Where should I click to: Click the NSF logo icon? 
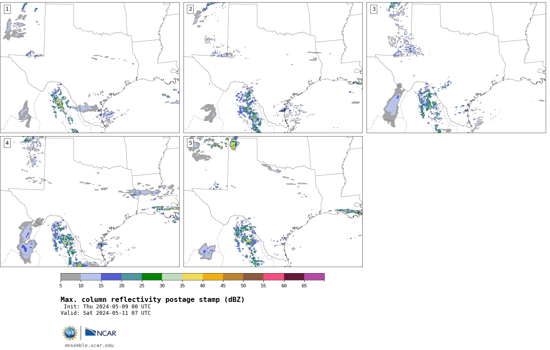[70, 333]
